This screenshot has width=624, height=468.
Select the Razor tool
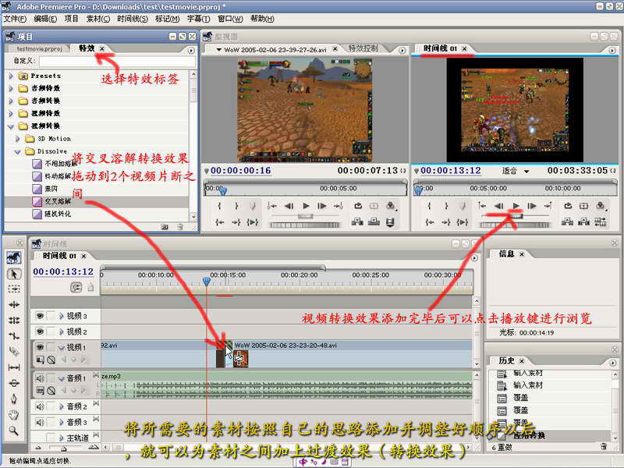click(14, 352)
